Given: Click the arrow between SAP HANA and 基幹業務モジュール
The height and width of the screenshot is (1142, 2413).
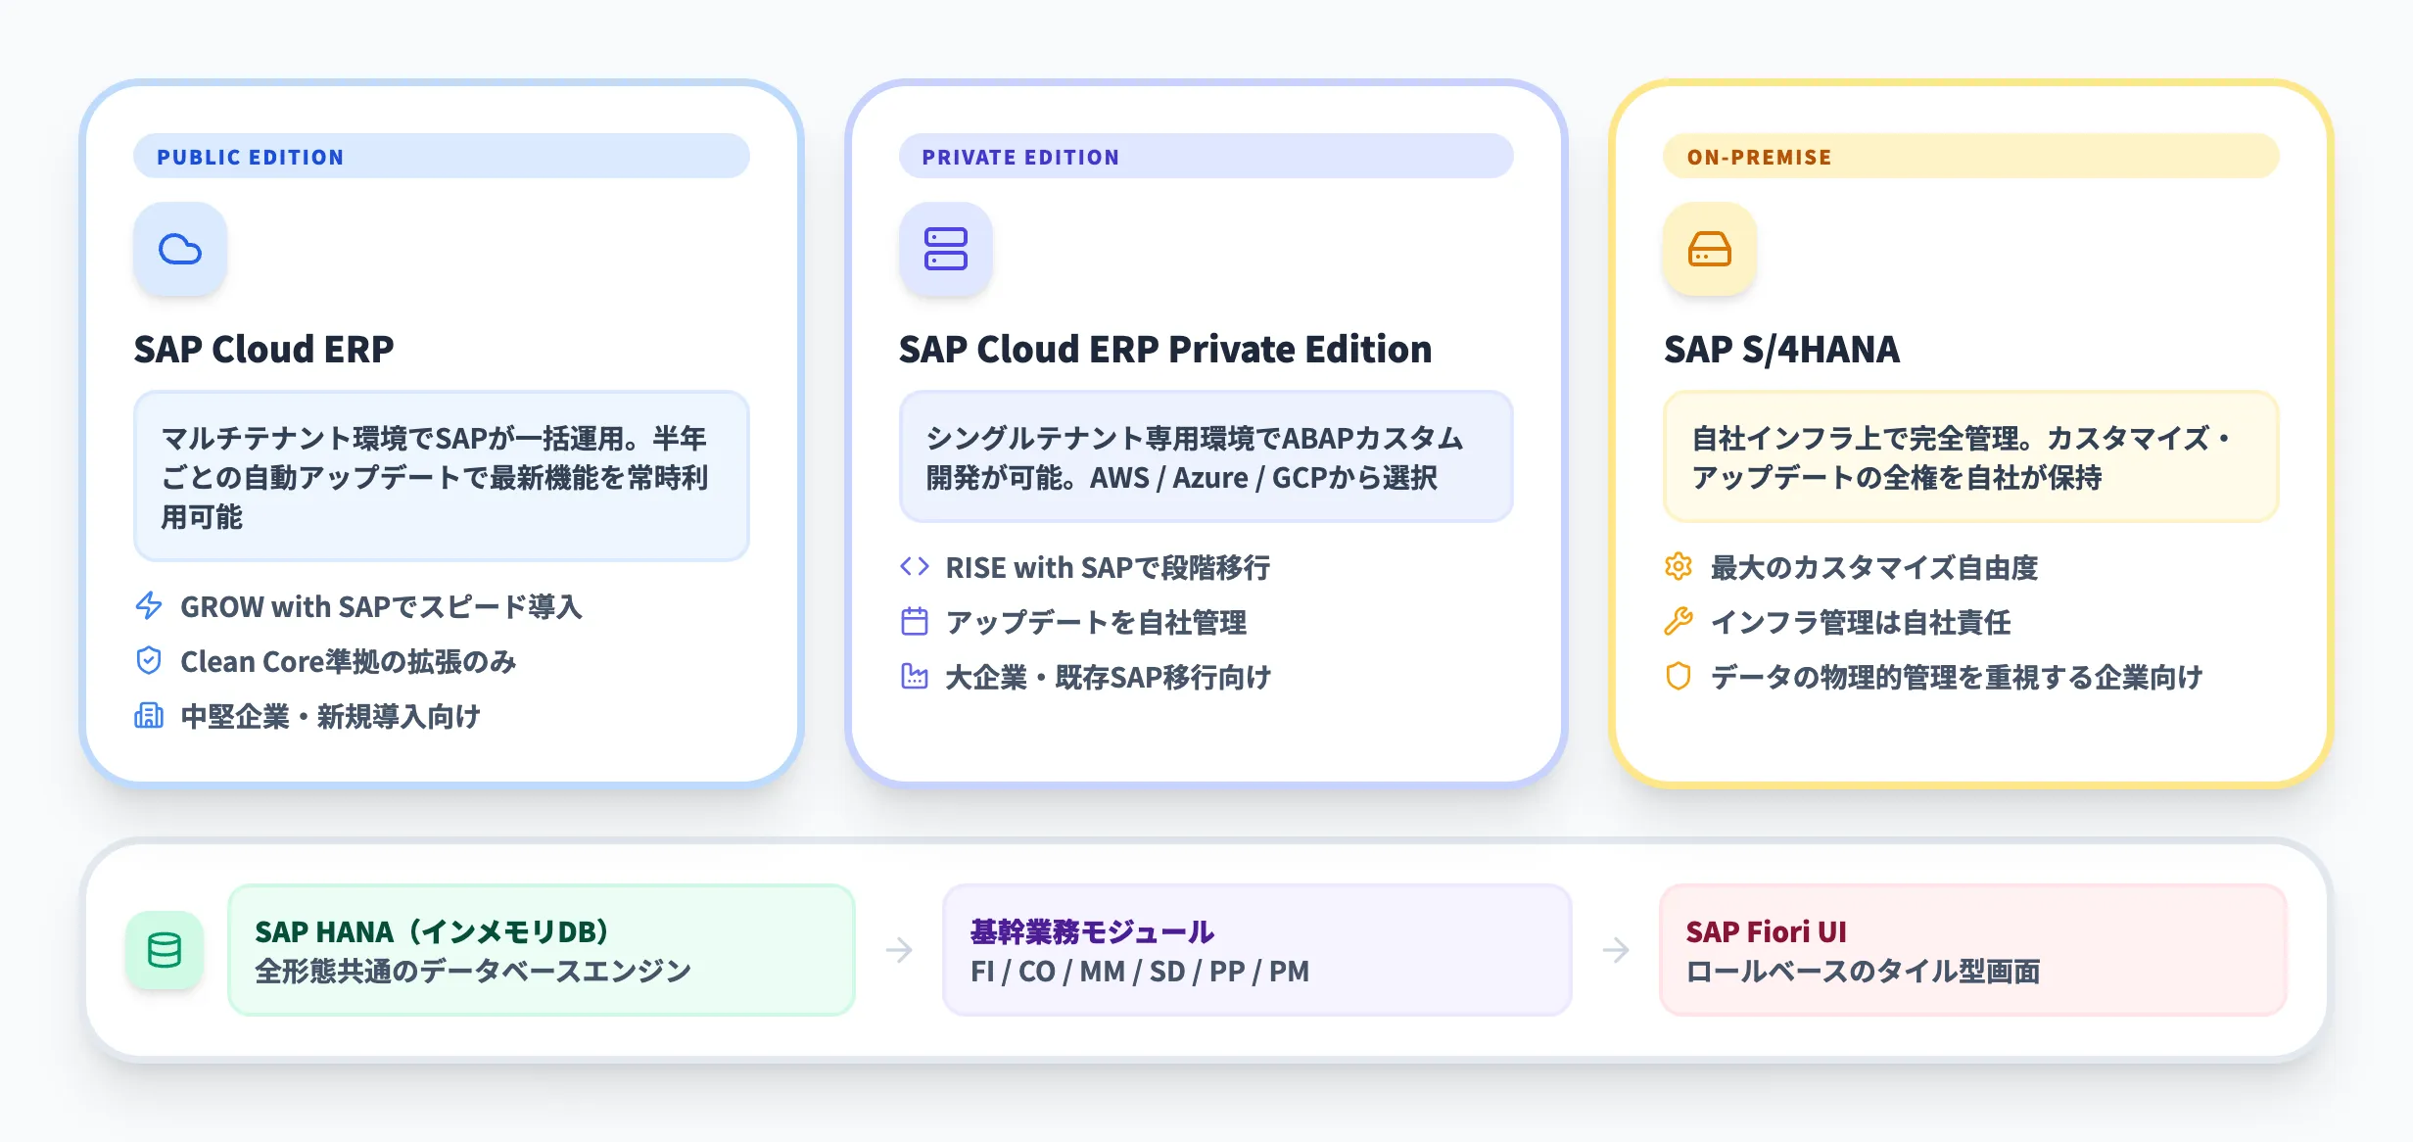Looking at the screenshot, I should [x=900, y=949].
